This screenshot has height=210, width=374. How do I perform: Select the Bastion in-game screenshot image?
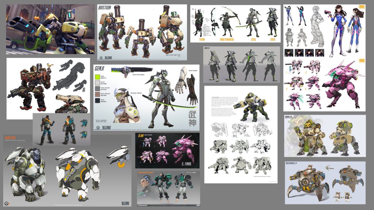(x=50, y=29)
